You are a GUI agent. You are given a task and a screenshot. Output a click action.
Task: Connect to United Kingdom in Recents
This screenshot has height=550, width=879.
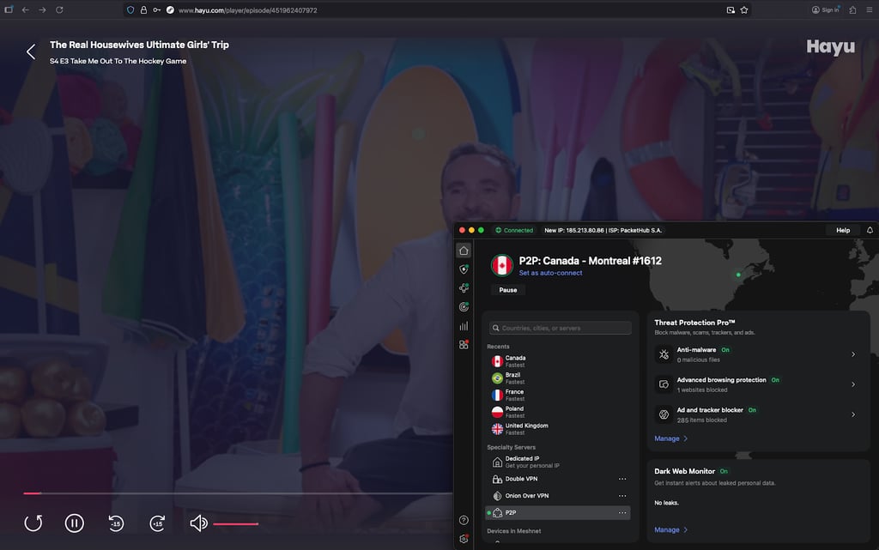point(560,429)
